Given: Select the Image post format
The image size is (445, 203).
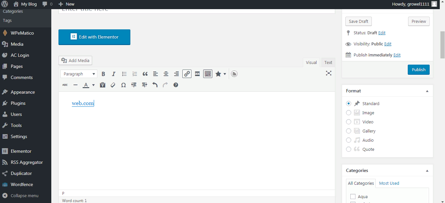Looking at the screenshot, I should click(x=349, y=113).
